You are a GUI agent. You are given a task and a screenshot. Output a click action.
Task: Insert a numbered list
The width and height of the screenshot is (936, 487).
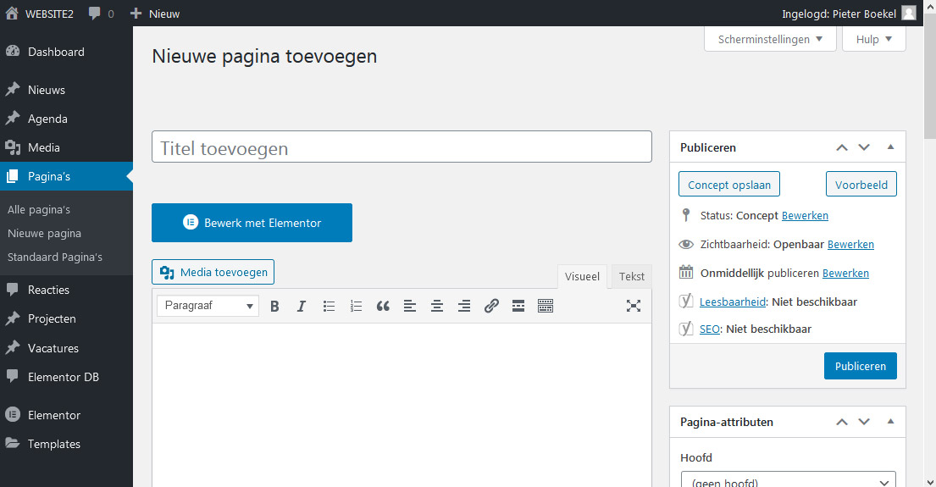tap(356, 307)
